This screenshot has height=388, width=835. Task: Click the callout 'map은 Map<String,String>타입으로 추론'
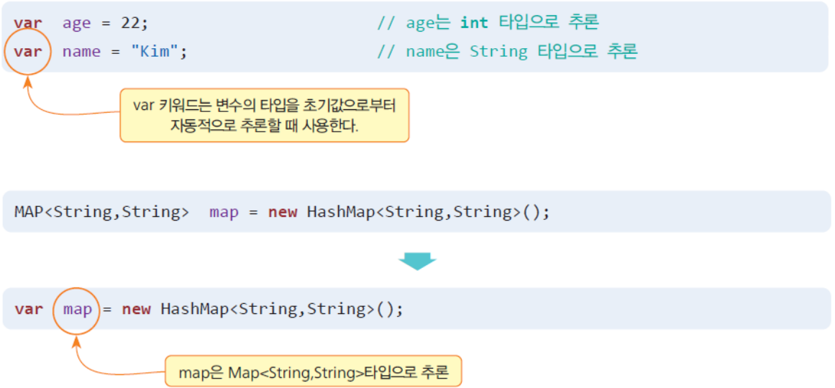(313, 371)
